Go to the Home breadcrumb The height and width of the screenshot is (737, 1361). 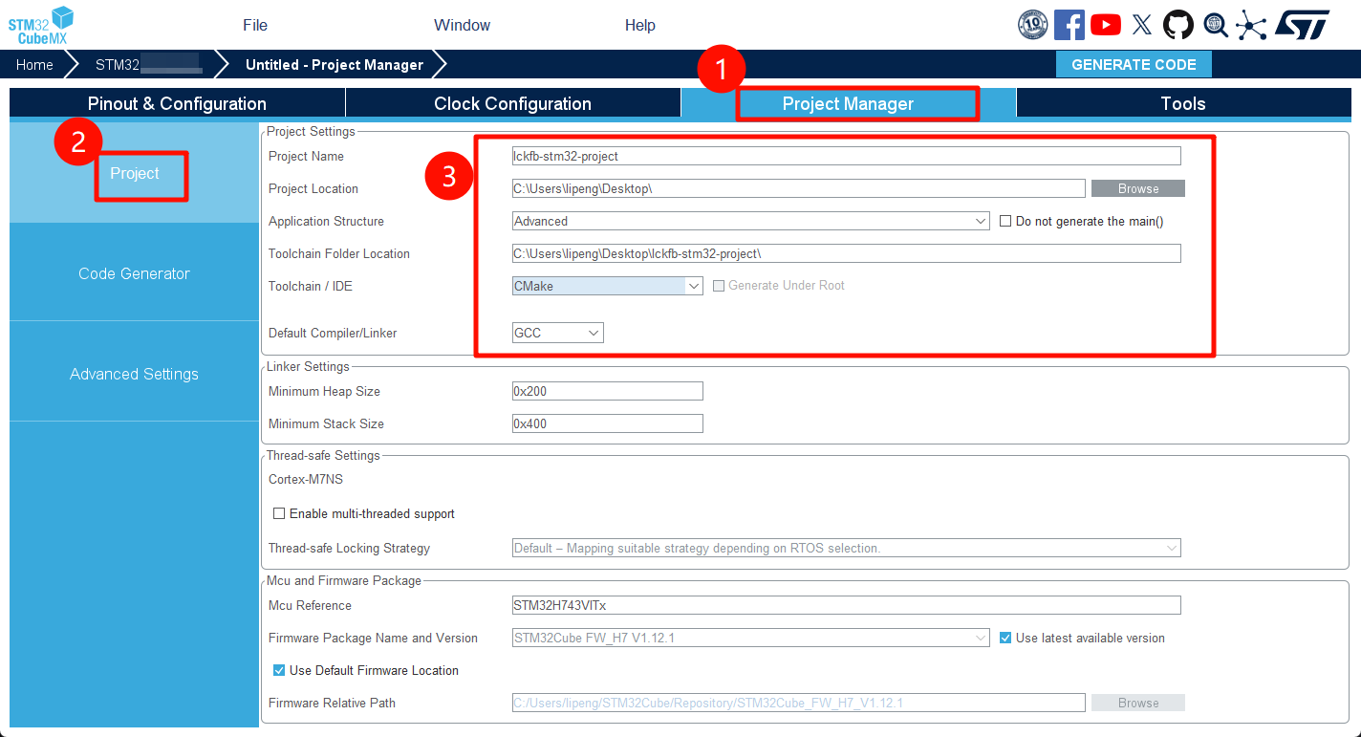34,64
